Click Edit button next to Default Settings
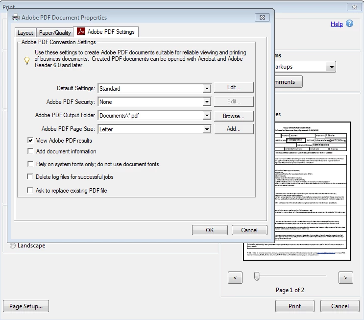 pyautogui.click(x=234, y=87)
